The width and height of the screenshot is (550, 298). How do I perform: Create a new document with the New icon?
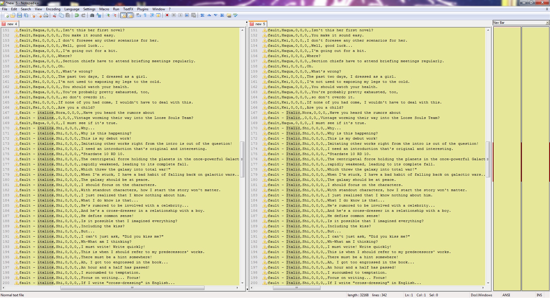click(6, 15)
